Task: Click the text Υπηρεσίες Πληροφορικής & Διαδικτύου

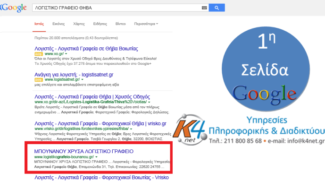Action: [x=267, y=126]
